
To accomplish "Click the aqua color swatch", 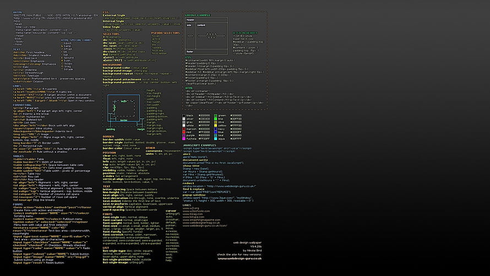I will click(216, 139).
